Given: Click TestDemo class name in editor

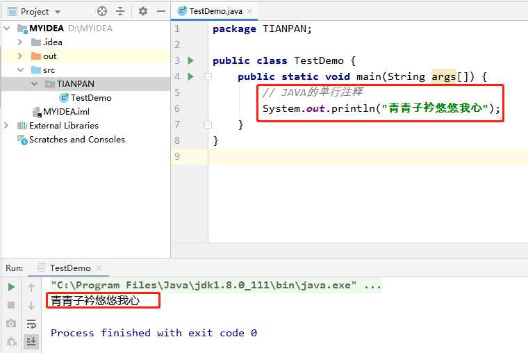Looking at the screenshot, I should (319, 60).
